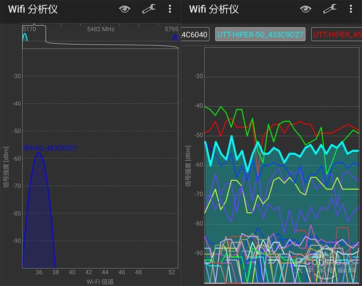Tap Wifi 分析仪 title on time graph screen
Image resolution: width=362 pixels, height=286 pixels.
click(x=221, y=9)
